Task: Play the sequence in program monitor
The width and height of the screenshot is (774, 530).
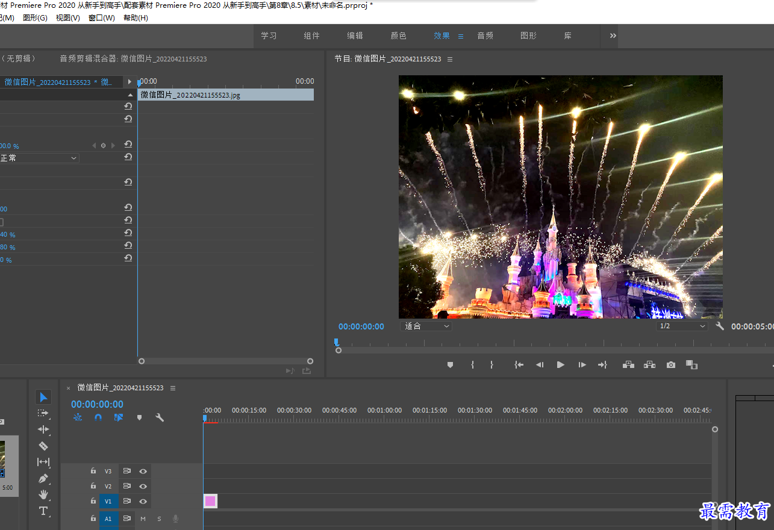Action: pyautogui.click(x=561, y=364)
